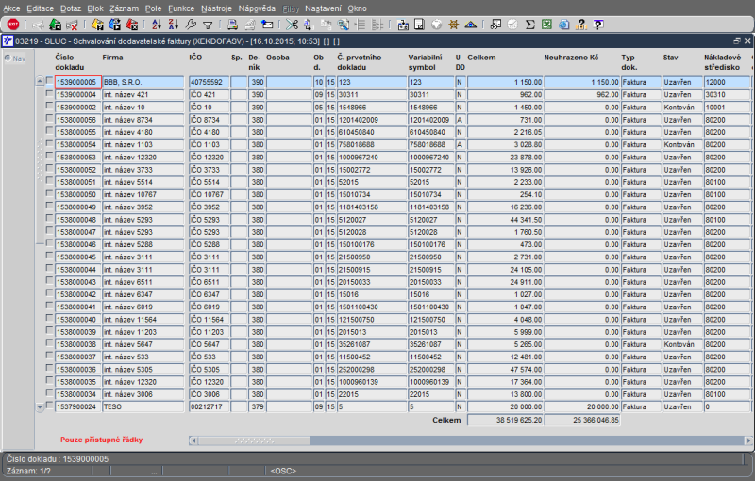Screen dimensions: 755x481
Task: Click the Stav cell Kontován for 1539000002
Action: [x=681, y=108]
